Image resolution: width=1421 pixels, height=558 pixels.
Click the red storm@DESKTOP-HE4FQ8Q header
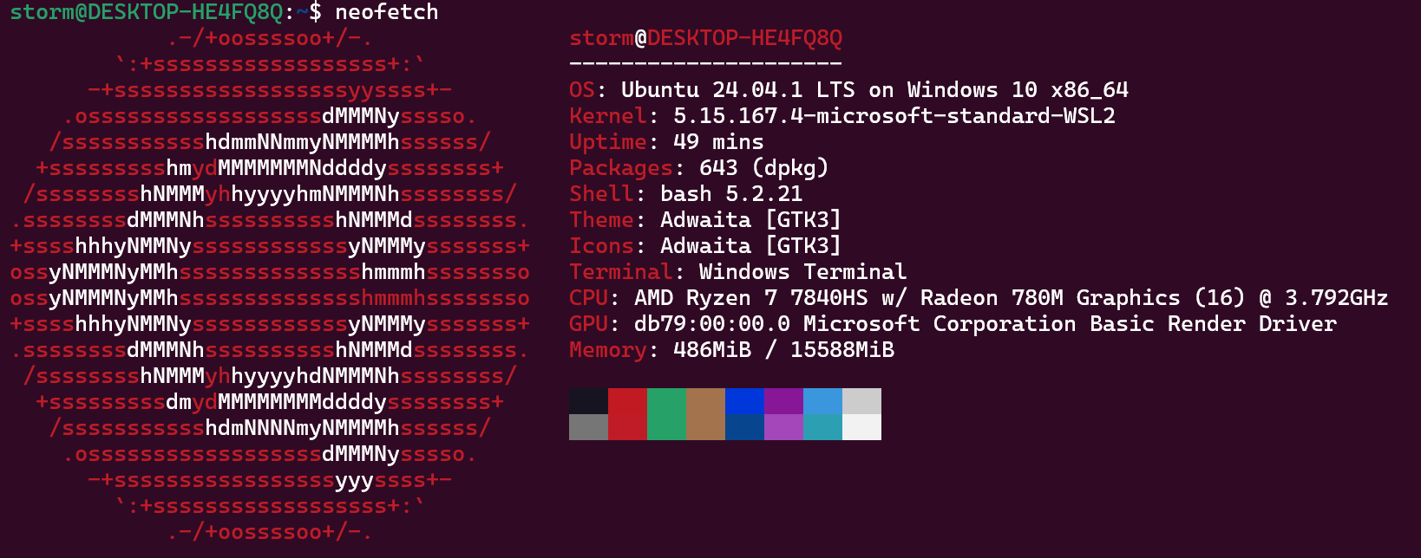(x=705, y=38)
